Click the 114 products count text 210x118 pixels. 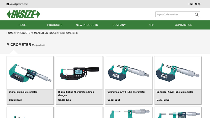(39, 45)
